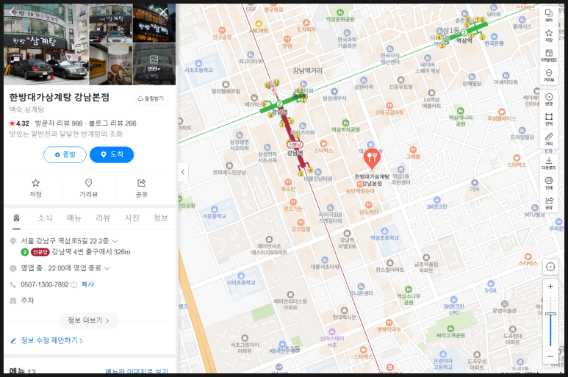Activate 거리뷰 in the map's right toolbar

point(549,76)
